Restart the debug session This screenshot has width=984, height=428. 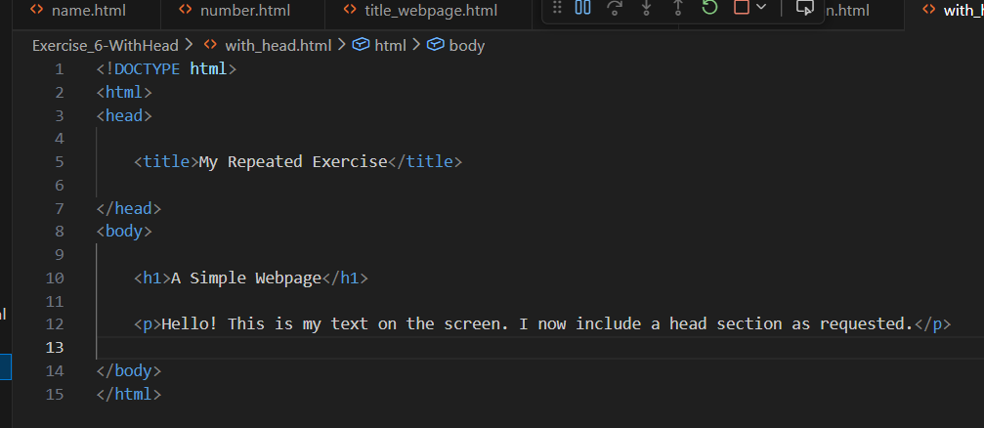click(x=709, y=8)
